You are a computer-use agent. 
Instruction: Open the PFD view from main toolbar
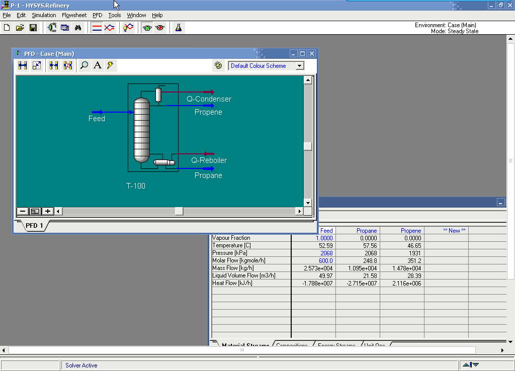click(52, 28)
